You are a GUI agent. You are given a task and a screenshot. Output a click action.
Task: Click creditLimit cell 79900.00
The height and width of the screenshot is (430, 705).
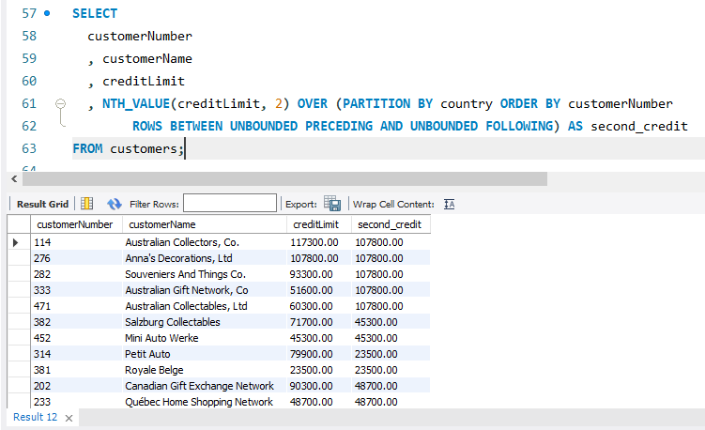click(319, 354)
